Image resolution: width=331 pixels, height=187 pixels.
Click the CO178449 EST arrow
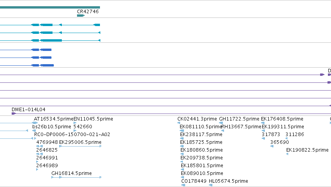click(x=183, y=185)
